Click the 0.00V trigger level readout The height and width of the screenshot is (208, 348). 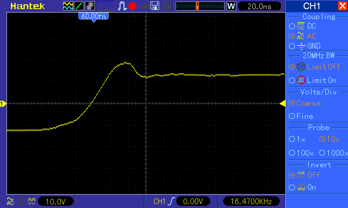193,201
